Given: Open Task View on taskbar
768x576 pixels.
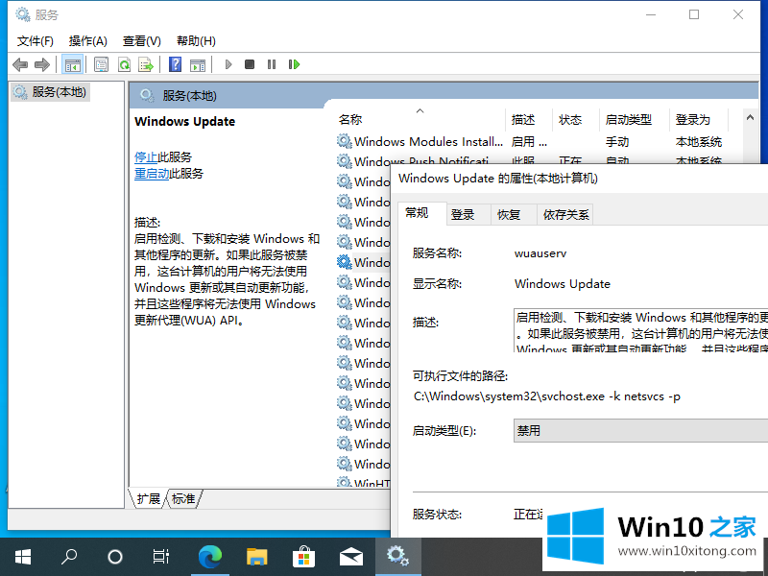Looking at the screenshot, I should point(160,557).
